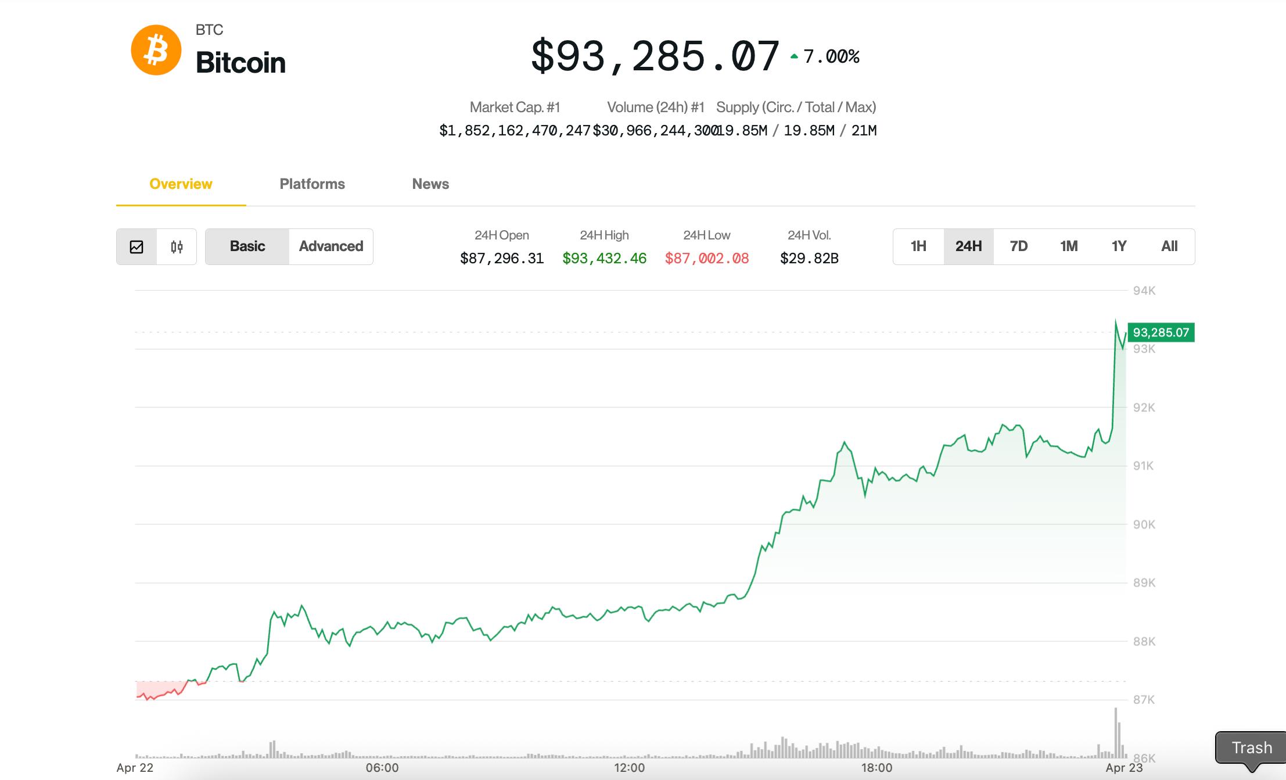Open the News tab
This screenshot has width=1286, height=780.
click(x=430, y=184)
